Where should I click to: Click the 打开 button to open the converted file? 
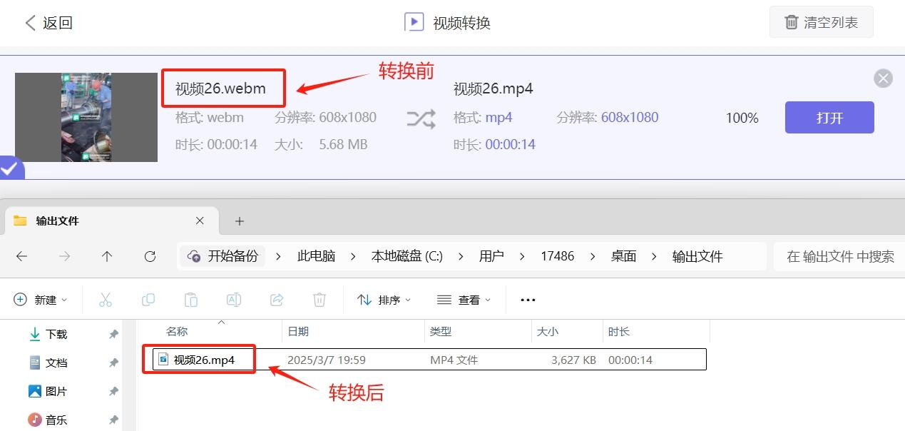tap(829, 118)
